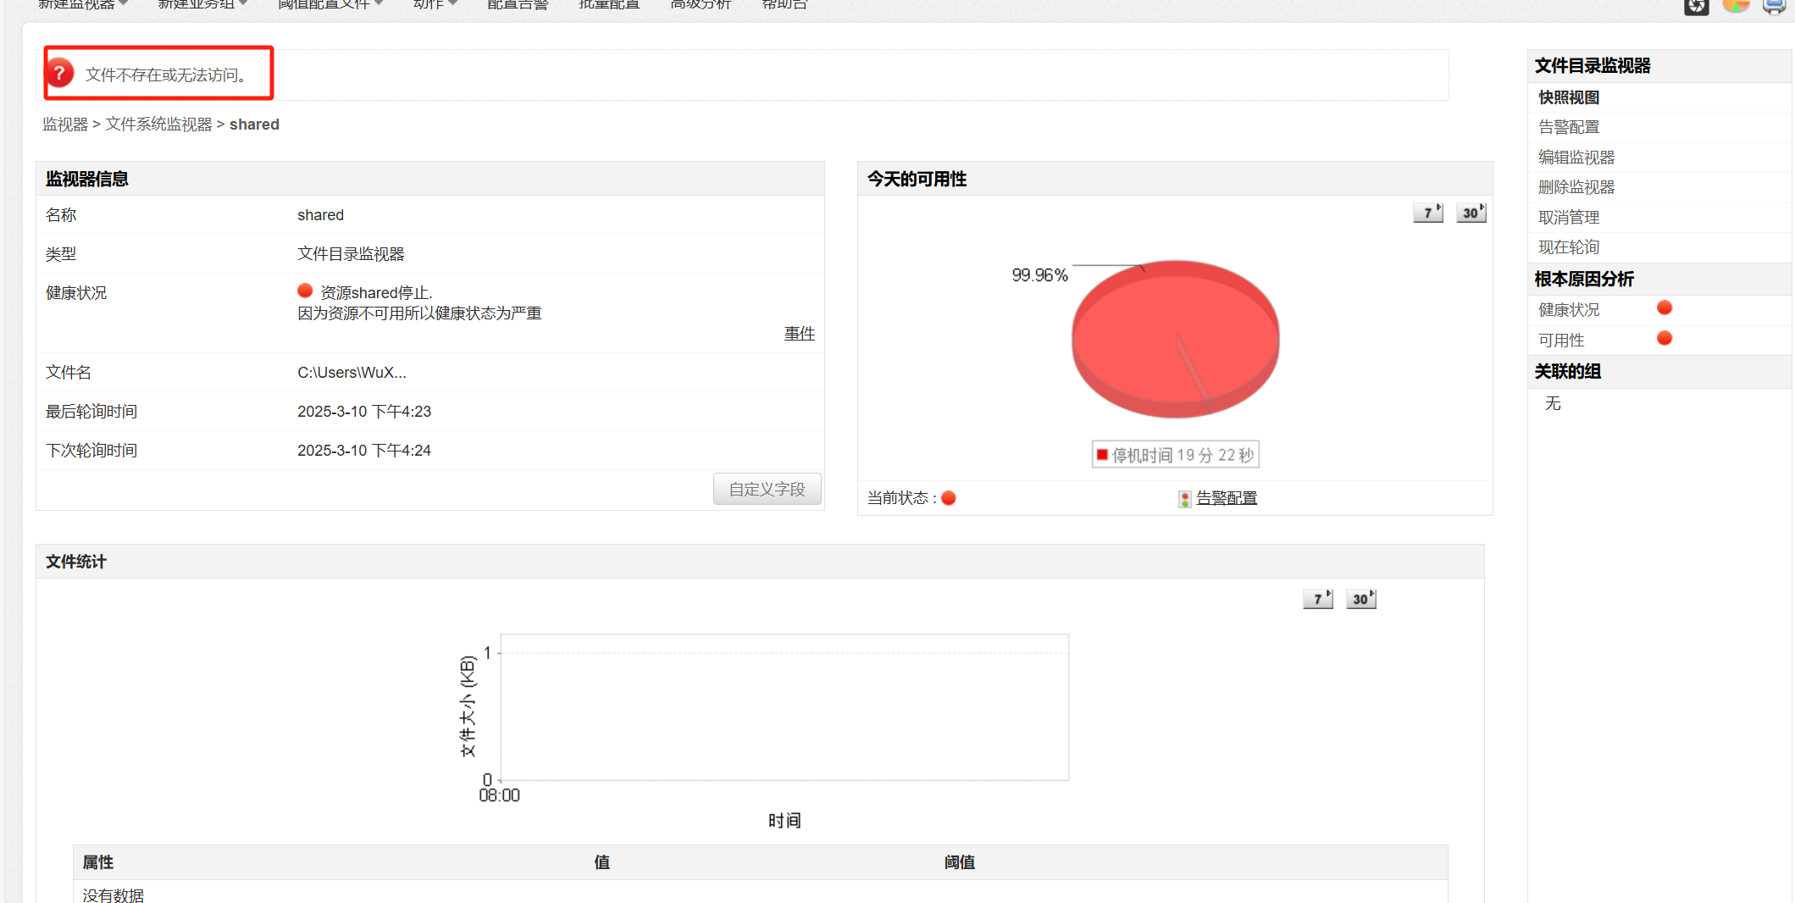Image resolution: width=1795 pixels, height=903 pixels.
Task: Show 30-day availability history
Action: [x=1471, y=213]
